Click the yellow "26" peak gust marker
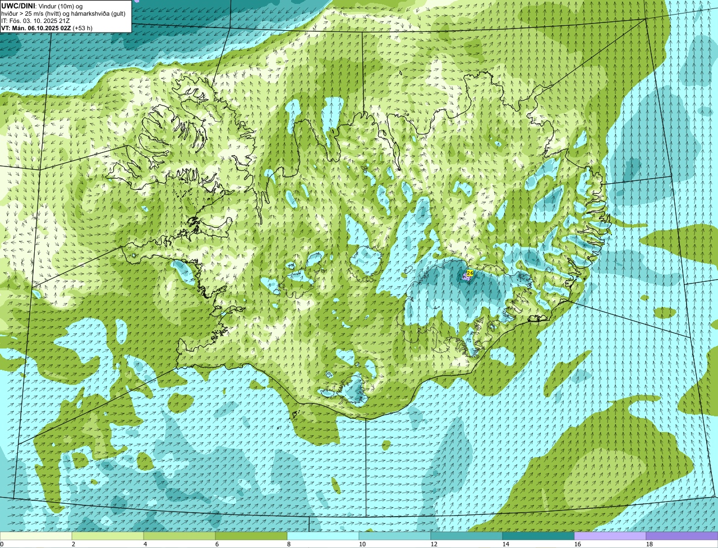The width and height of the screenshot is (718, 548). click(x=470, y=273)
